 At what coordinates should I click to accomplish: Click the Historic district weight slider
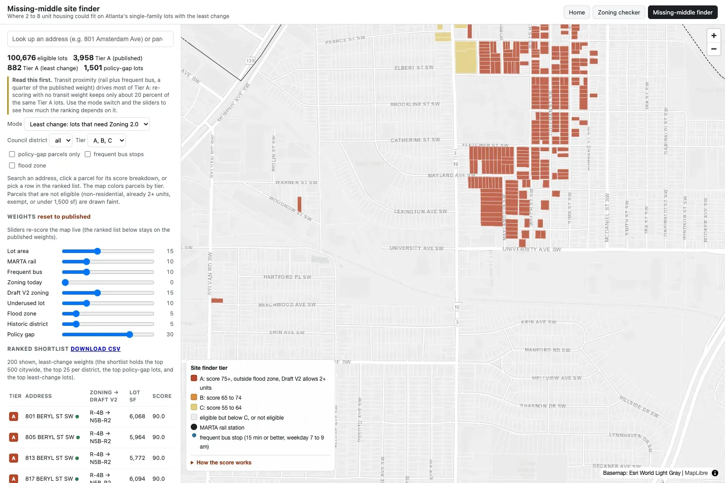point(108,324)
